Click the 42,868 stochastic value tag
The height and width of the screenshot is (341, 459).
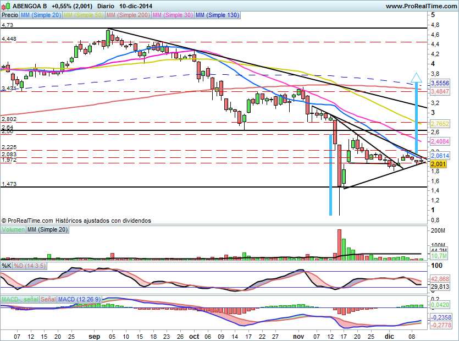(x=440, y=279)
